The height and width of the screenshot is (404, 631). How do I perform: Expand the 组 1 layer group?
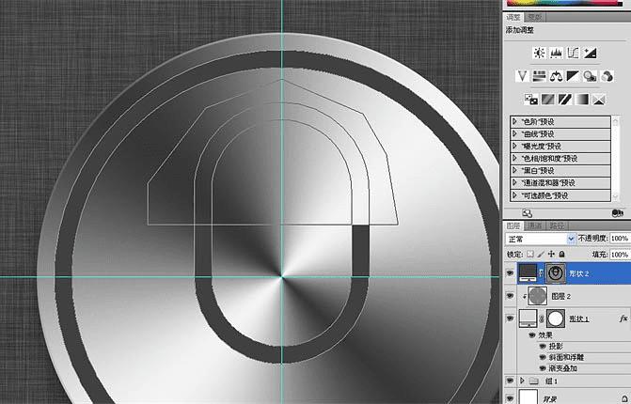pos(522,381)
